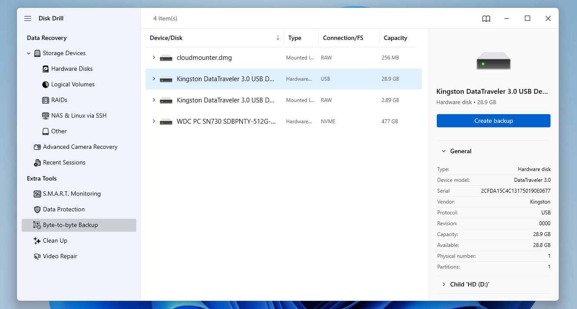Click the NVME connection cell

click(x=328, y=122)
